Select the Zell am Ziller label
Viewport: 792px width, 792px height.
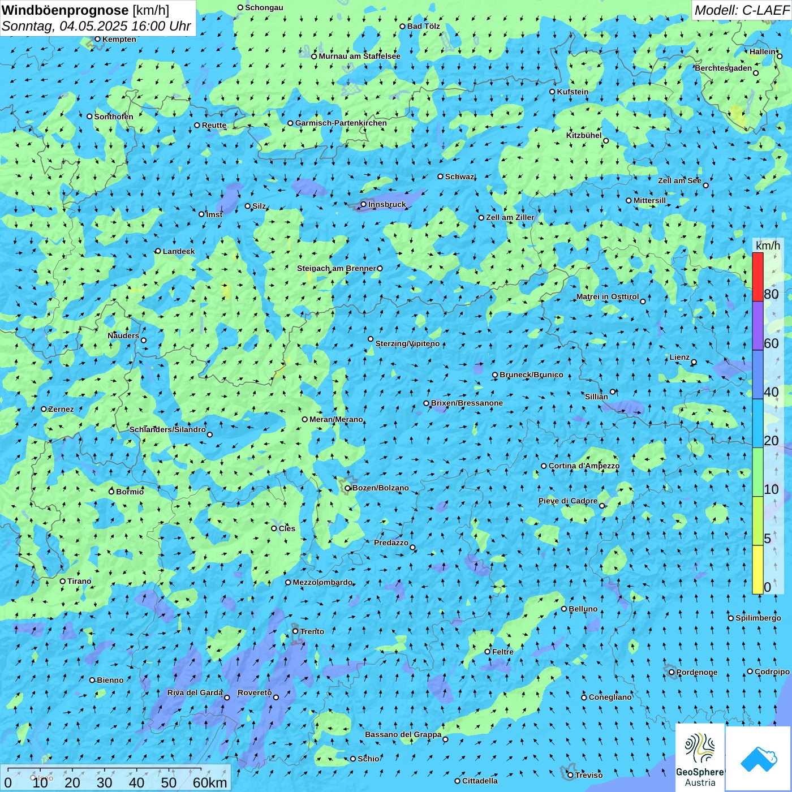(x=510, y=217)
